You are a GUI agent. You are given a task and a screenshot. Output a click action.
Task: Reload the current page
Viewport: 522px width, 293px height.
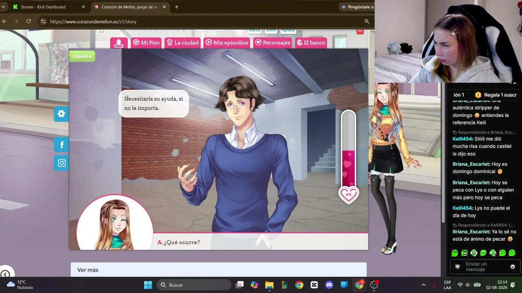pos(29,22)
